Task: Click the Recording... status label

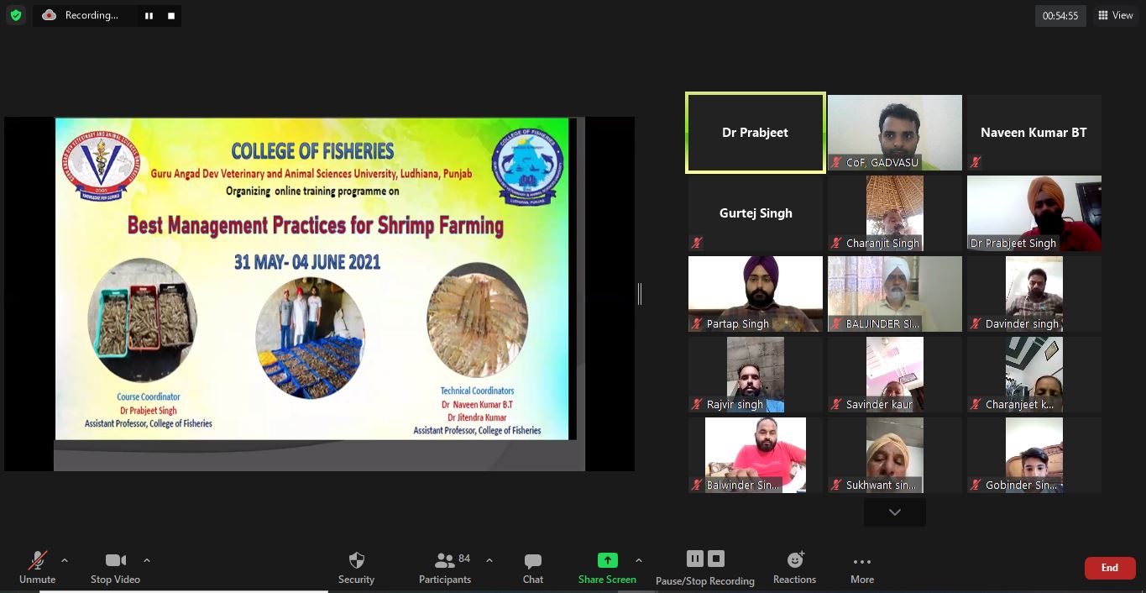Action: coord(92,15)
